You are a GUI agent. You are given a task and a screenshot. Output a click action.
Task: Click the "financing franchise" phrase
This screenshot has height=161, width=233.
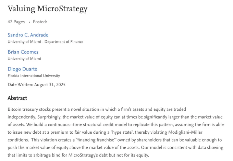point(96,140)
